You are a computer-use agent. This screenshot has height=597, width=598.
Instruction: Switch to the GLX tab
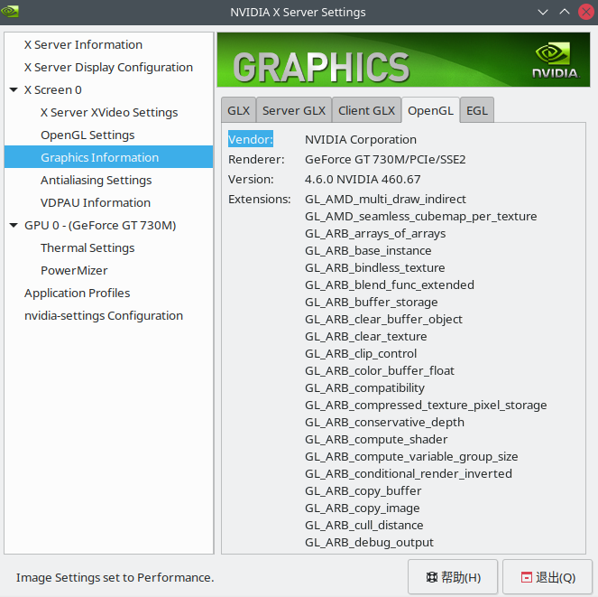238,110
